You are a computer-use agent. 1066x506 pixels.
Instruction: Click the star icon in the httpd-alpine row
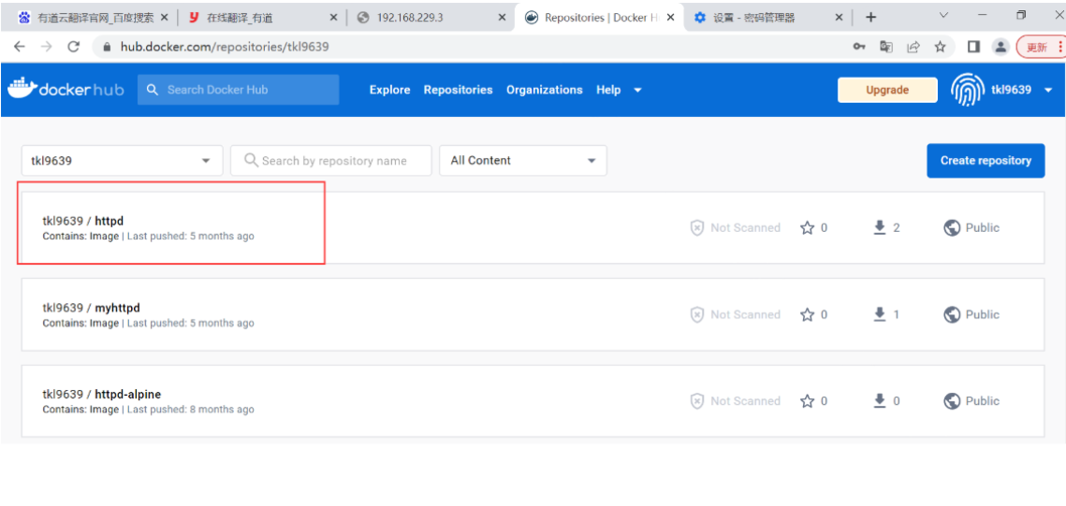(807, 401)
